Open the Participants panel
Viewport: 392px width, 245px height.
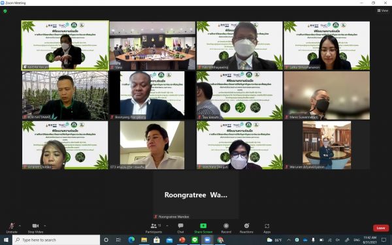[154, 228]
